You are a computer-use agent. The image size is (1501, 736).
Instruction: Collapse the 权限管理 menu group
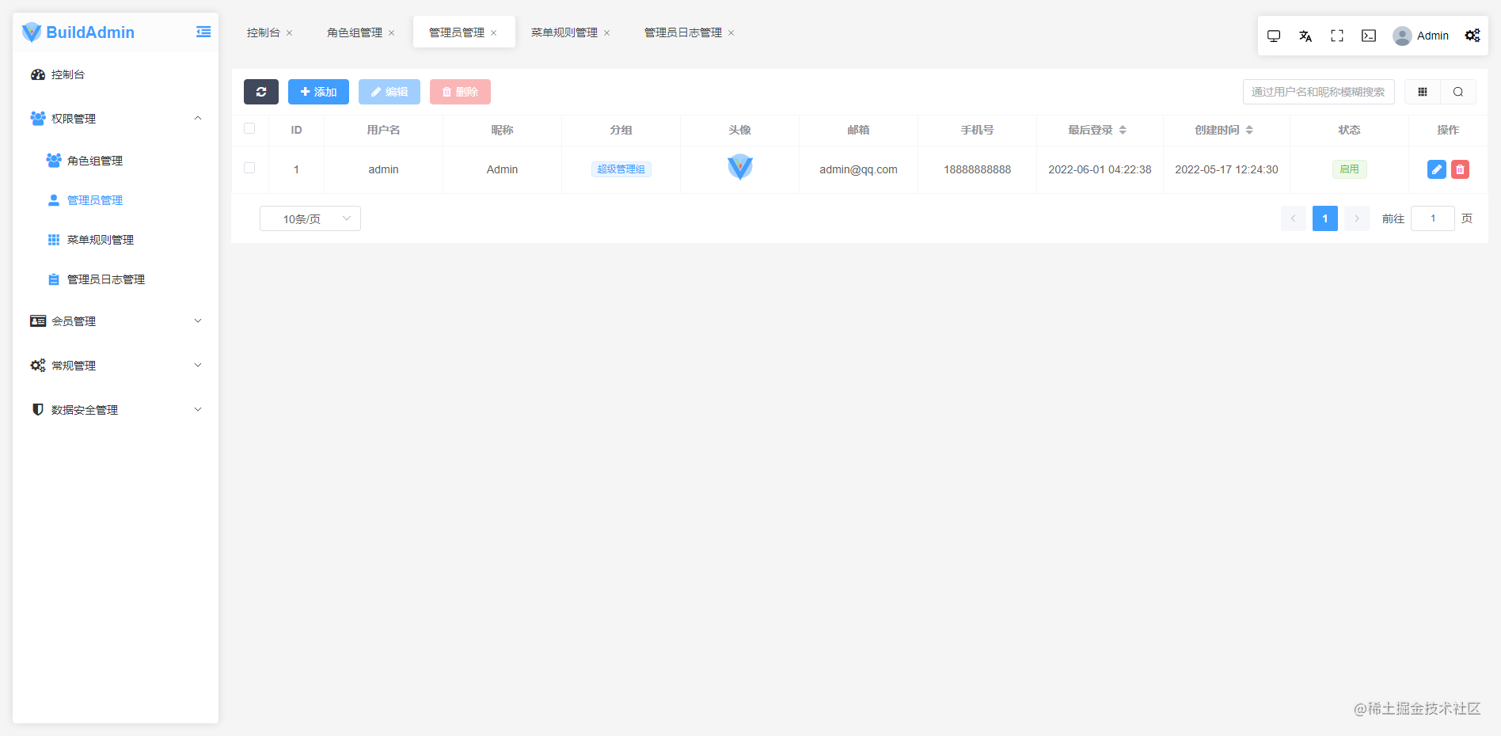pos(116,119)
